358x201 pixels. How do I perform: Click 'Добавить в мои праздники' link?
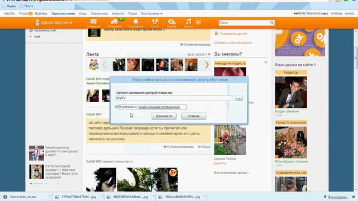[x=233, y=42]
